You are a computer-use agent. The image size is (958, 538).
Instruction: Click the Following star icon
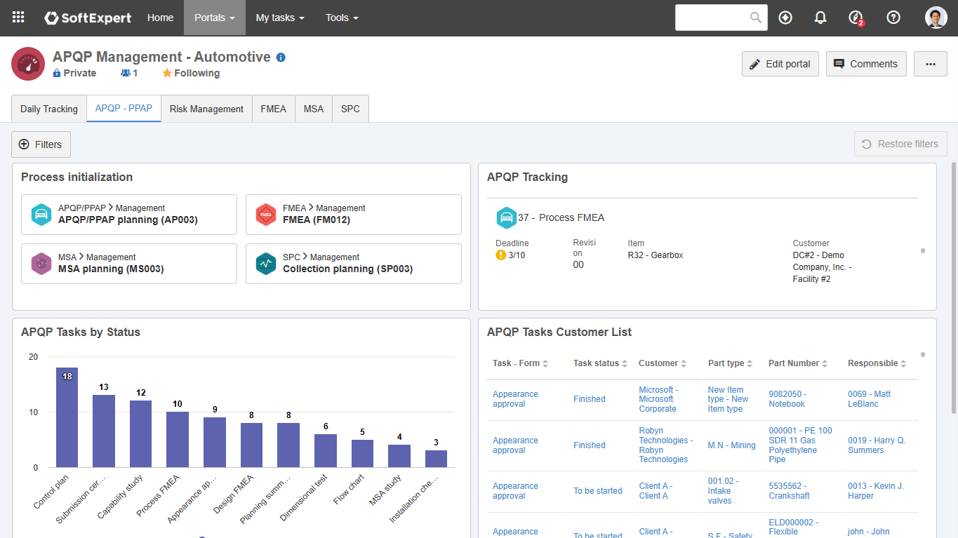pyautogui.click(x=167, y=73)
